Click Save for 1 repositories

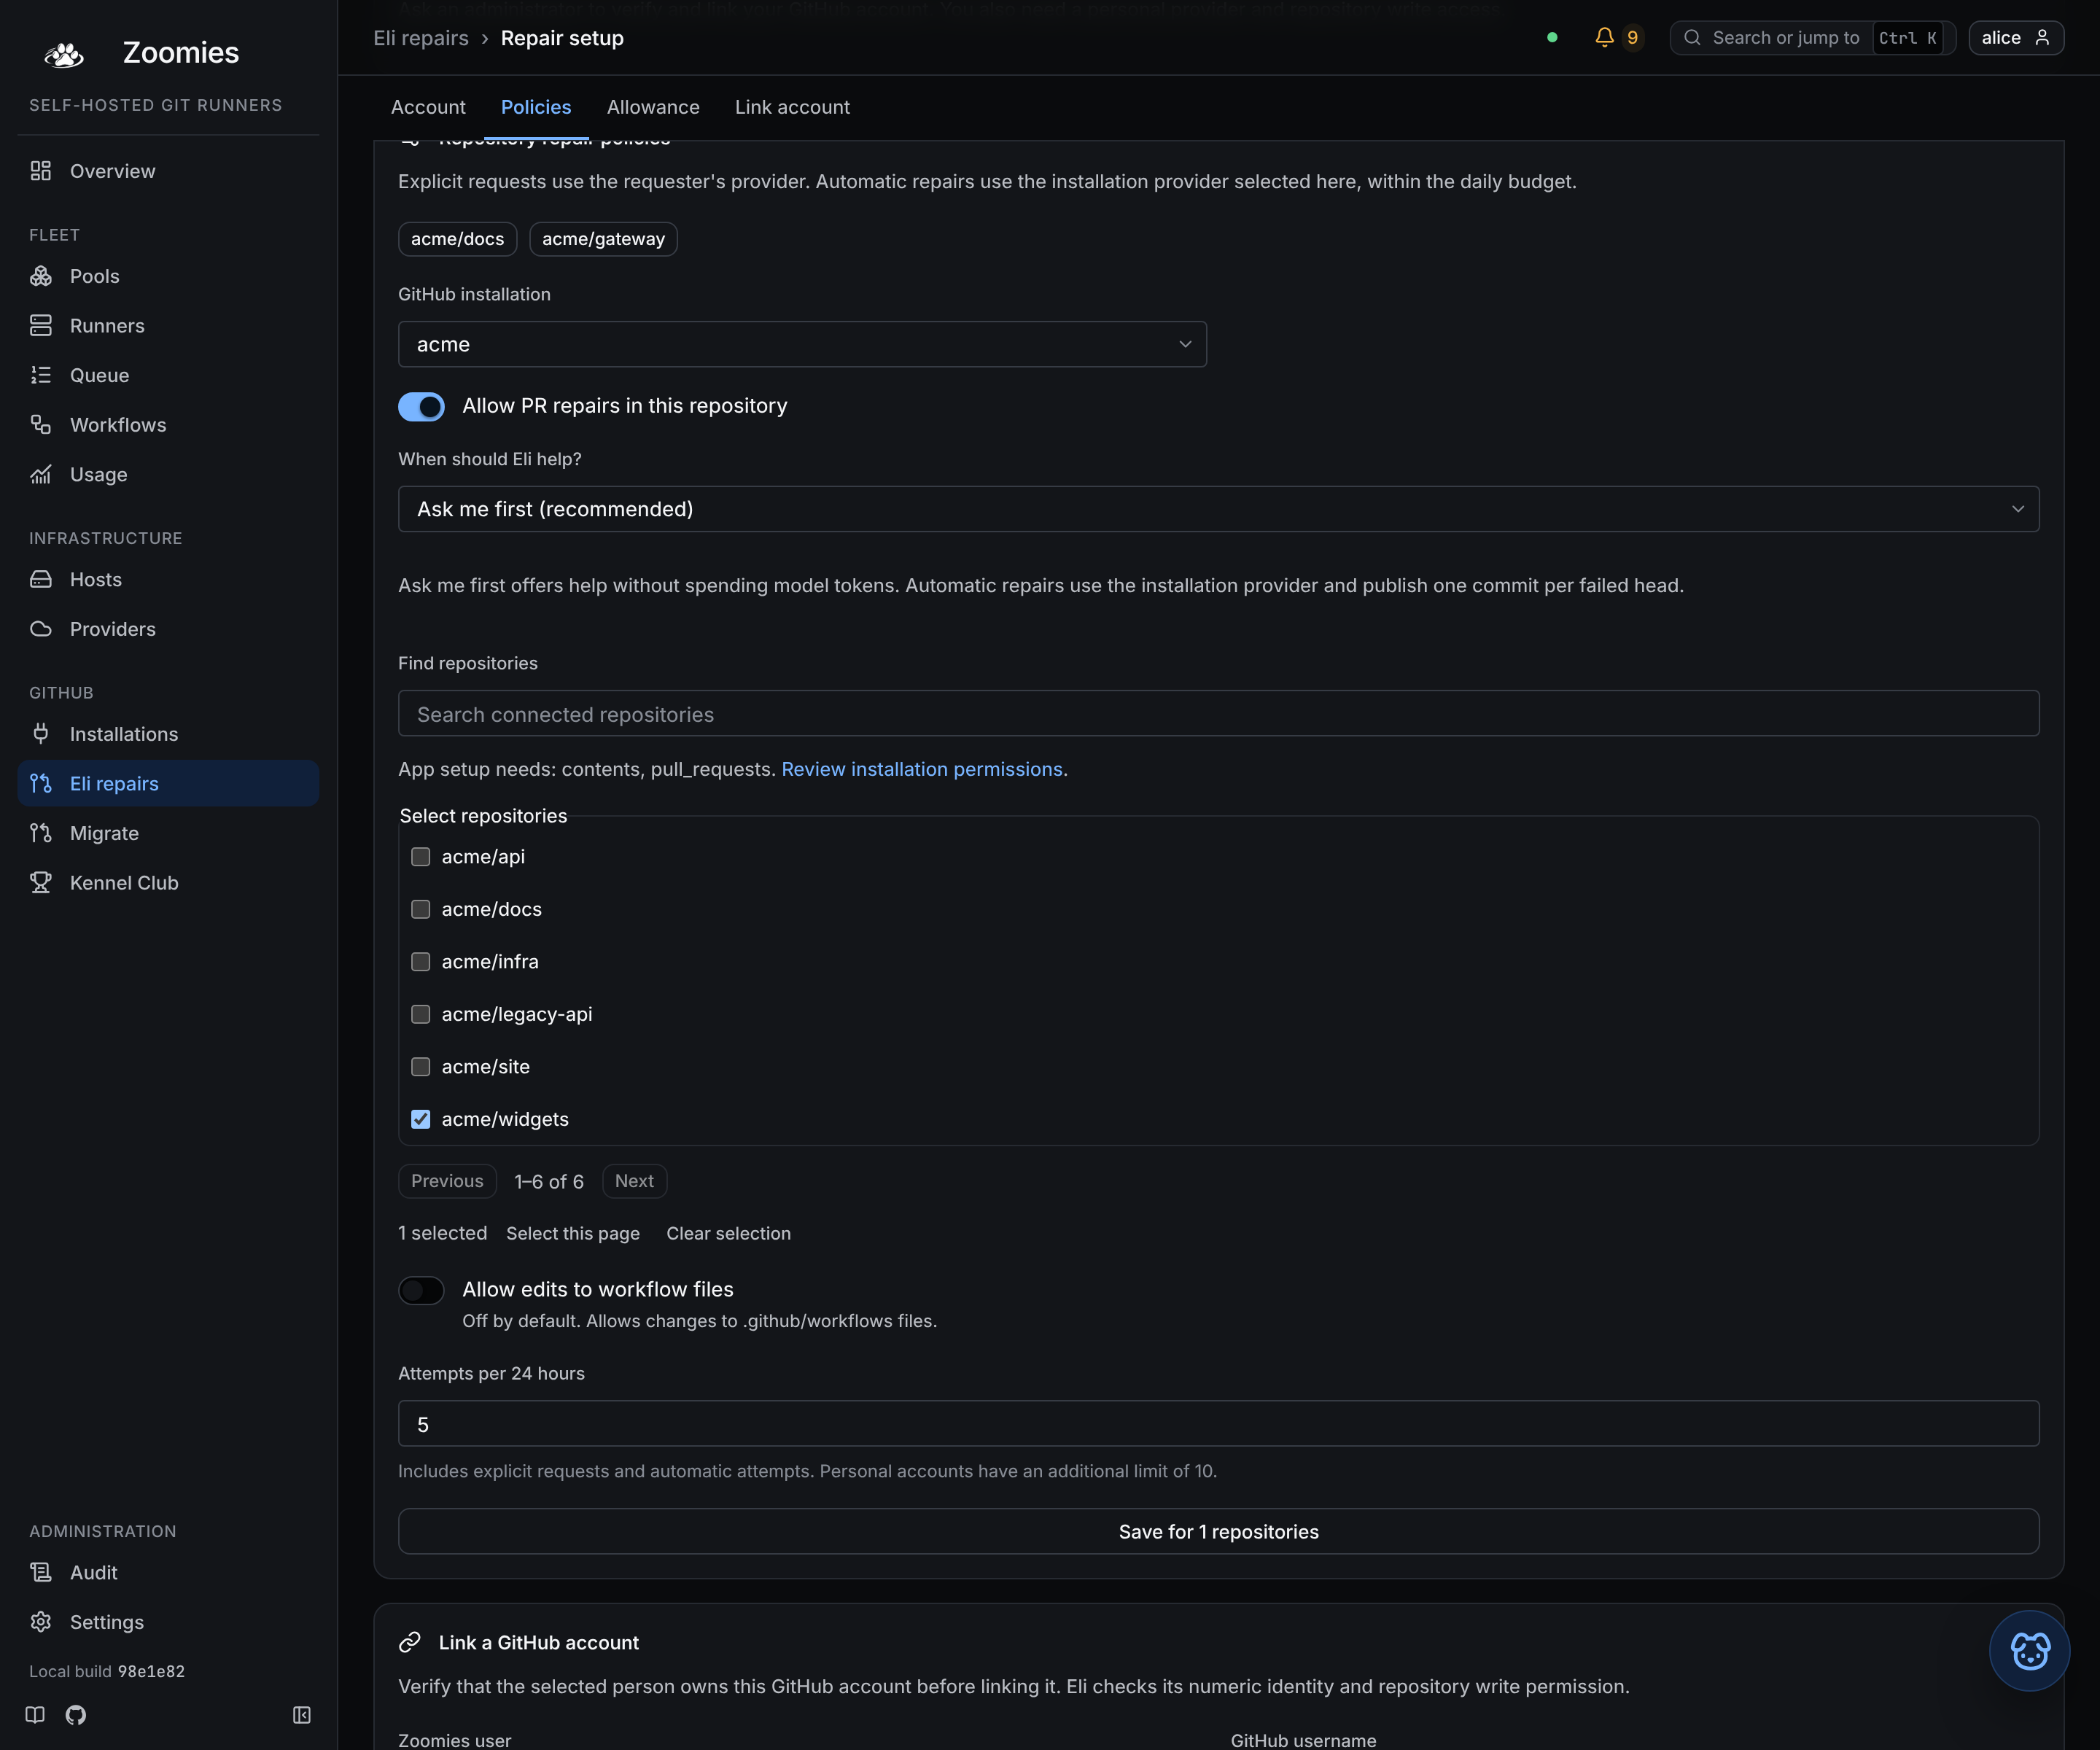pyautogui.click(x=1218, y=1532)
